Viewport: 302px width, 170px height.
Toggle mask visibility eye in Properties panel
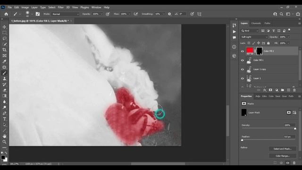click(287, 163)
